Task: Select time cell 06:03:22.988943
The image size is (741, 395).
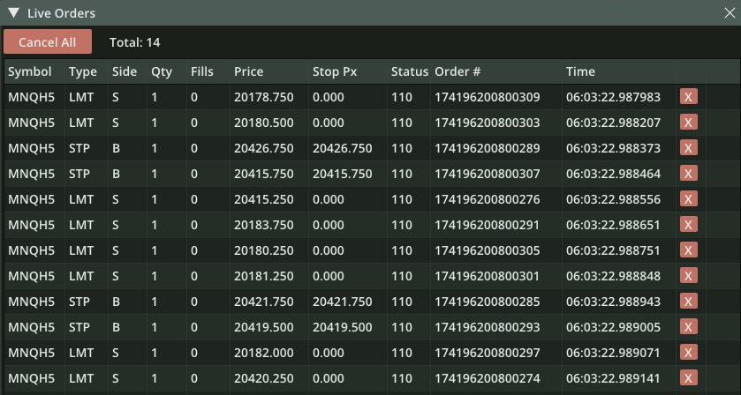Action: [x=613, y=301]
